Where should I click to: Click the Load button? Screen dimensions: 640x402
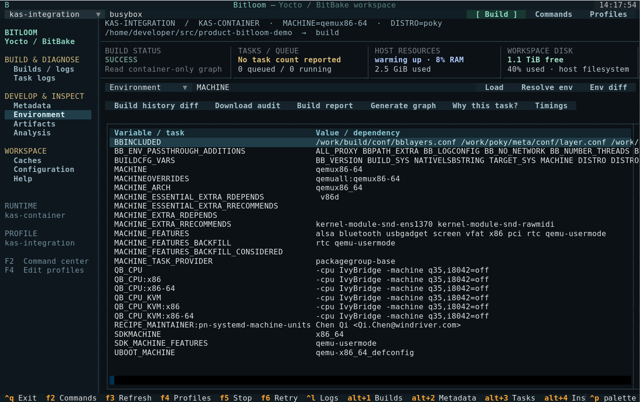click(494, 88)
